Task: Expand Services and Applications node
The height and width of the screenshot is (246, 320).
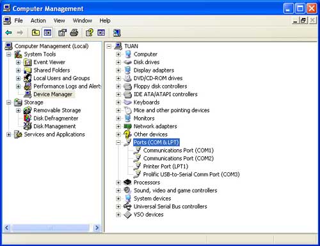Action: [9, 135]
